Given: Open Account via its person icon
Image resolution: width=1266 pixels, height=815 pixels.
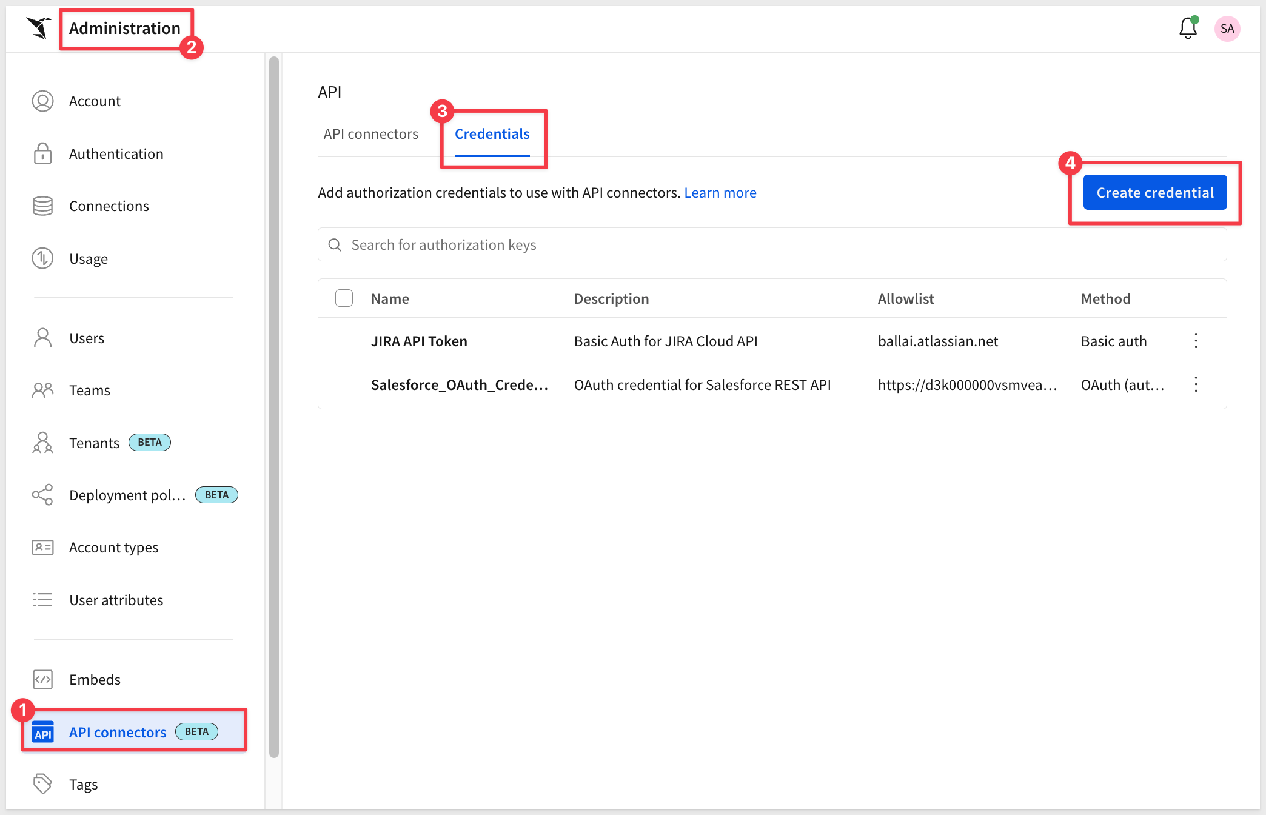Looking at the screenshot, I should tap(42, 101).
